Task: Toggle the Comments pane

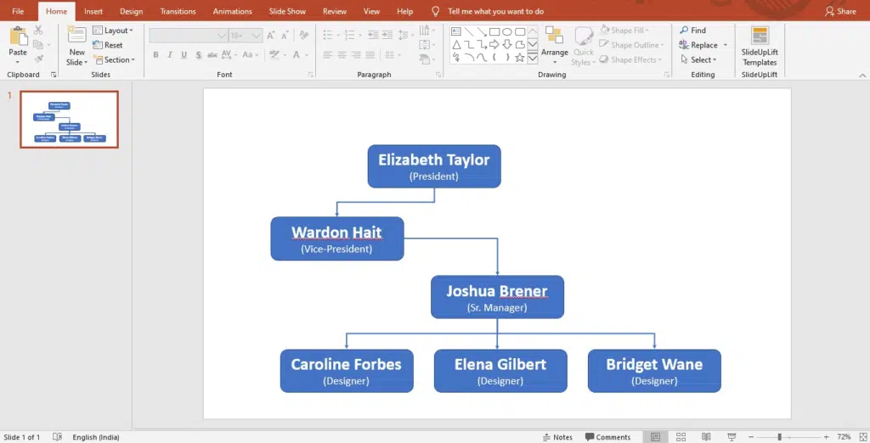Action: point(607,437)
